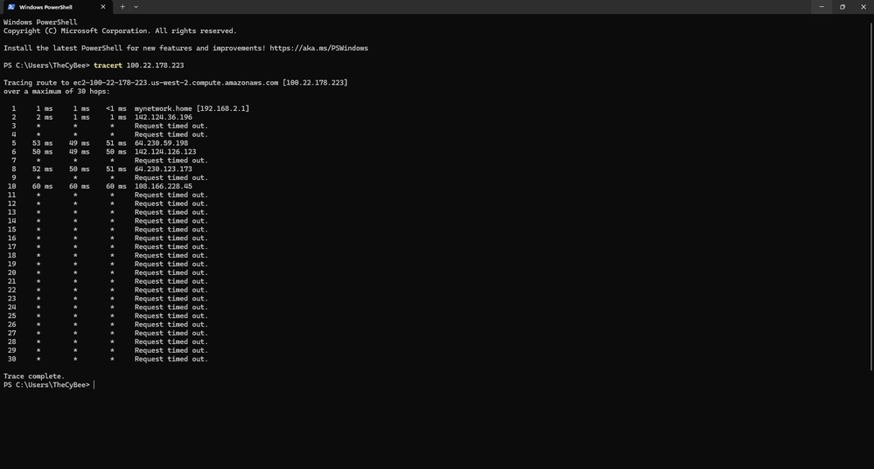Image resolution: width=874 pixels, height=469 pixels.
Task: Click the PowerShell icon in the tab
Action: click(x=11, y=7)
